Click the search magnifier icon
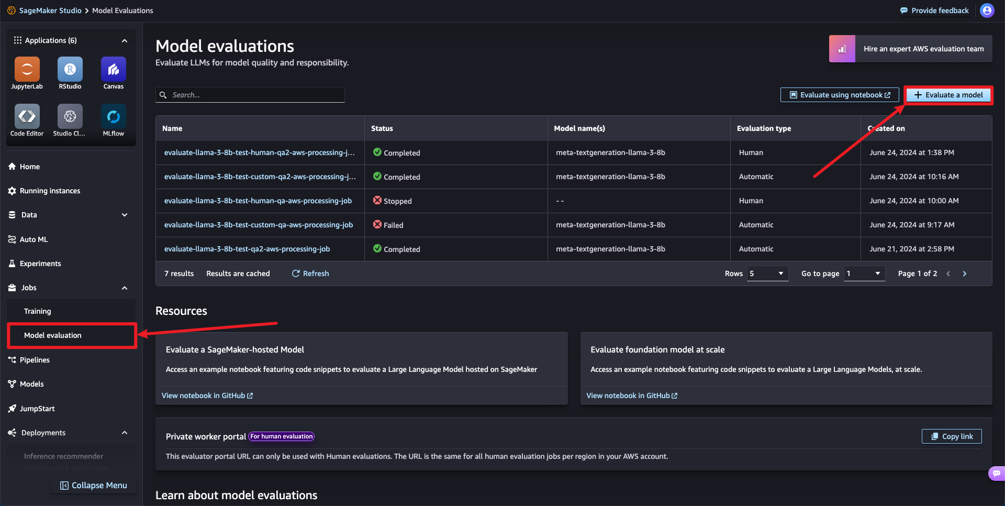 point(163,95)
